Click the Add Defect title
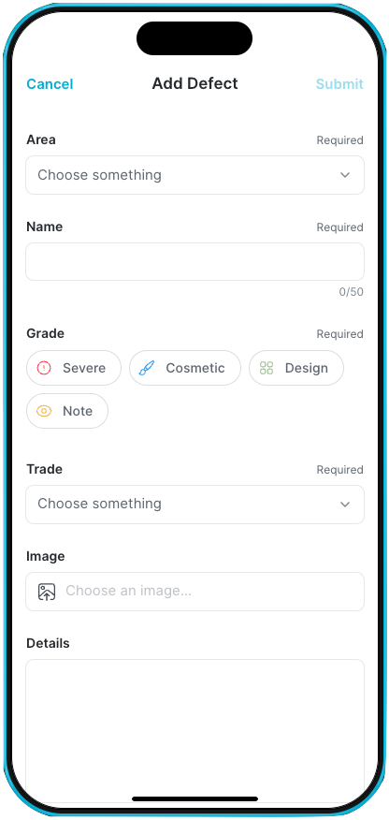The width and height of the screenshot is (389, 820). (194, 83)
